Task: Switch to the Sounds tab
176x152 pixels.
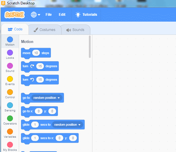Action: (75, 30)
